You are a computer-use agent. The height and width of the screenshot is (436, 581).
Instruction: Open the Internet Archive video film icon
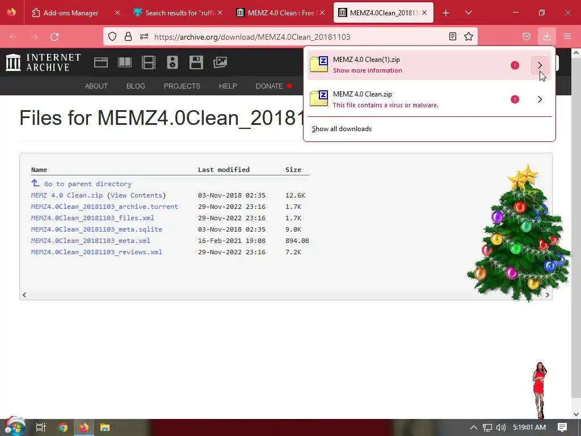click(149, 62)
